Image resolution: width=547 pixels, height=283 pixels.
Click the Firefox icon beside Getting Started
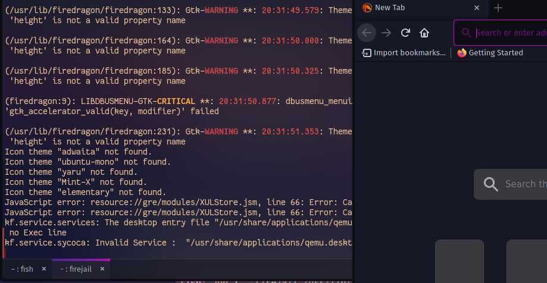461,53
